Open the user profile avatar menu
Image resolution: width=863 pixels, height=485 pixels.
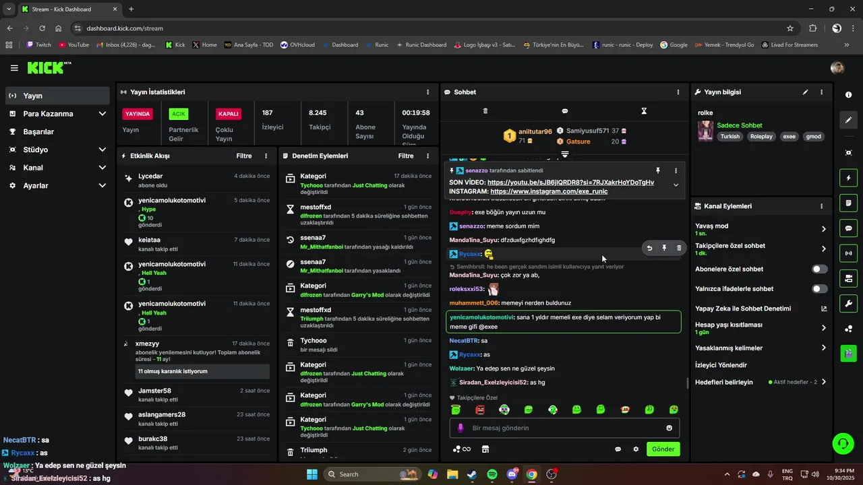tap(837, 67)
